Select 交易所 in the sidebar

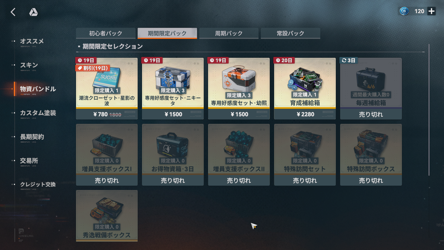click(x=29, y=161)
